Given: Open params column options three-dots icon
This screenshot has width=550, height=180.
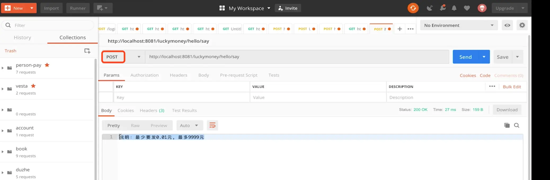Looking at the screenshot, I should tap(492, 86).
